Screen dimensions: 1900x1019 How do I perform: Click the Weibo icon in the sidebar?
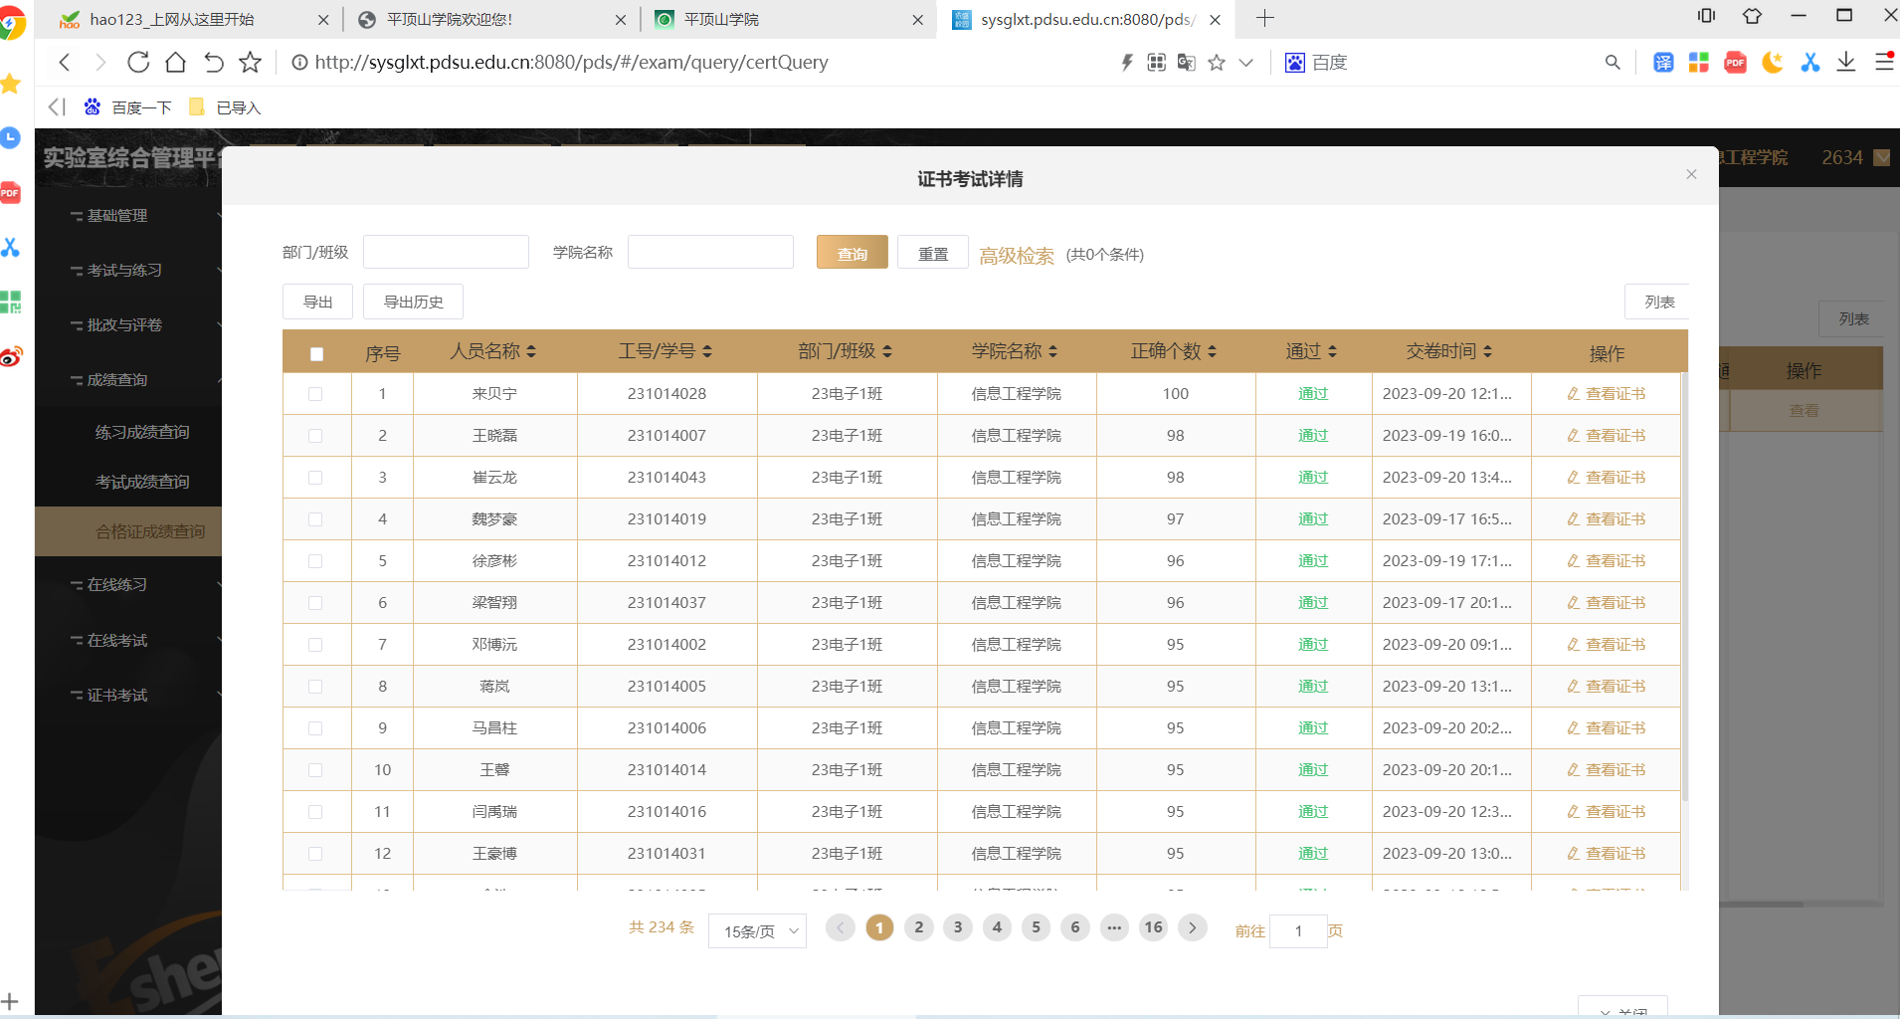[11, 356]
